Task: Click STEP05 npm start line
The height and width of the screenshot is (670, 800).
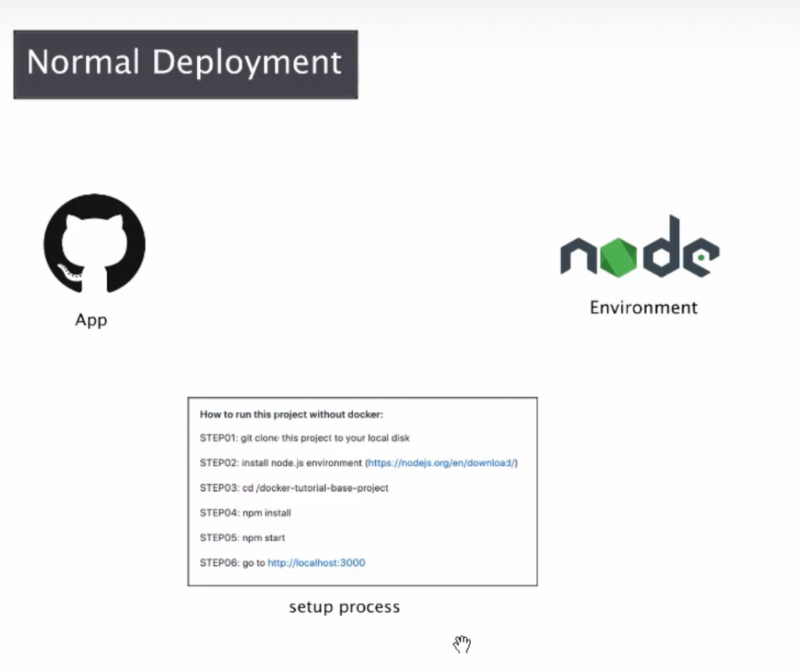Action: pyautogui.click(x=242, y=538)
